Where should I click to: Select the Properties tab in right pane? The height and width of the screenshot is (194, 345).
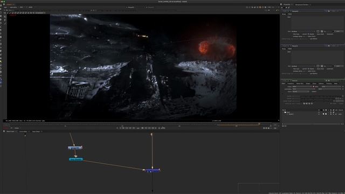[287, 4]
